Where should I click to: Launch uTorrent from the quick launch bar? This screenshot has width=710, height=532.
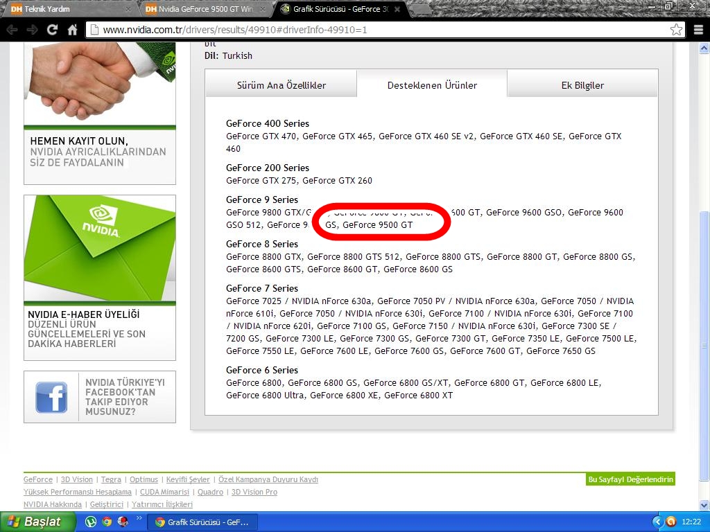pos(91,522)
